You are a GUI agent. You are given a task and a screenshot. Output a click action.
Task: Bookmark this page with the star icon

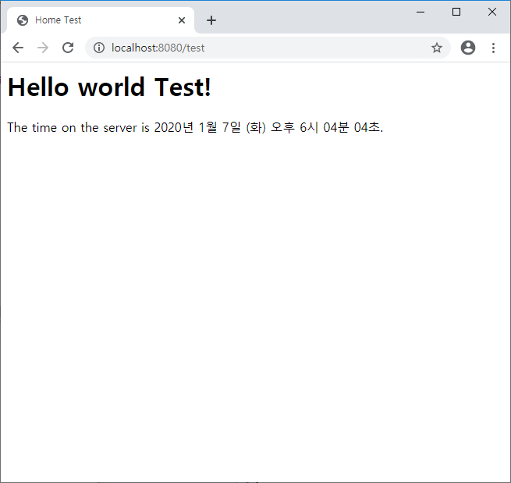point(437,48)
